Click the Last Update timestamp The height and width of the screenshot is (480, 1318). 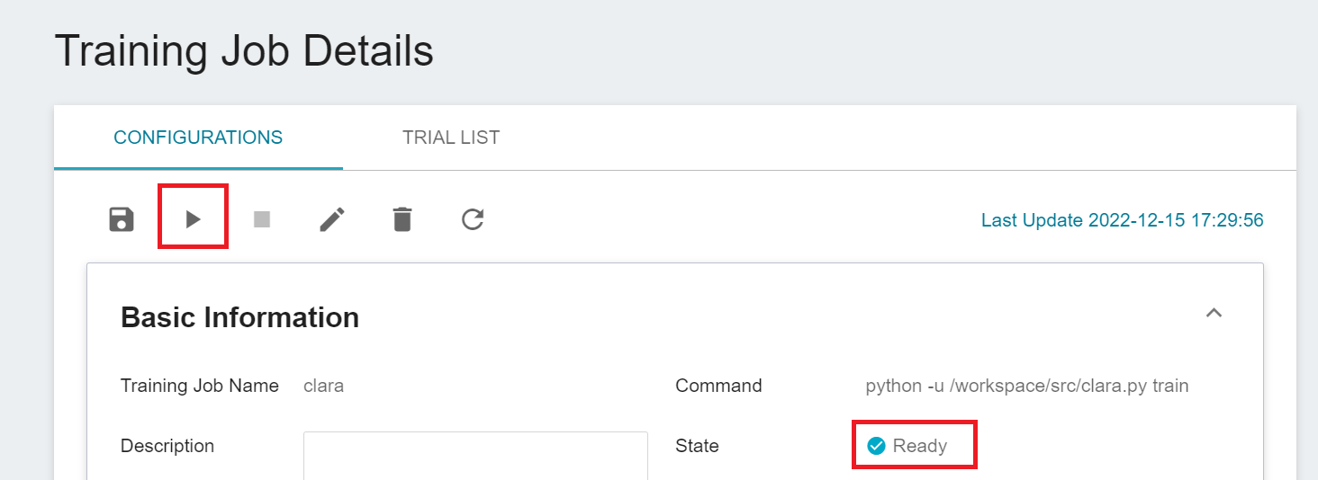[x=1122, y=220]
